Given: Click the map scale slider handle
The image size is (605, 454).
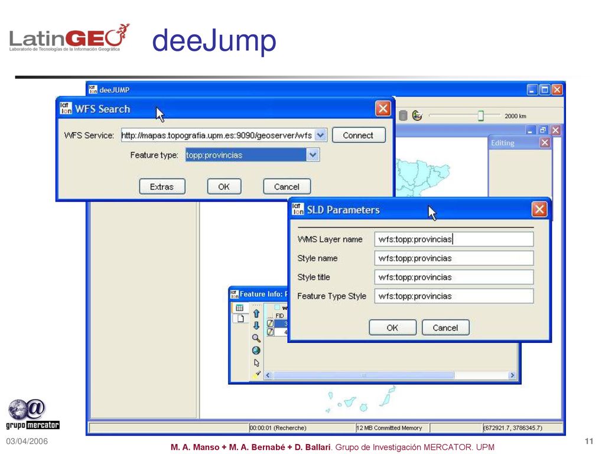Looking at the screenshot, I should [481, 115].
